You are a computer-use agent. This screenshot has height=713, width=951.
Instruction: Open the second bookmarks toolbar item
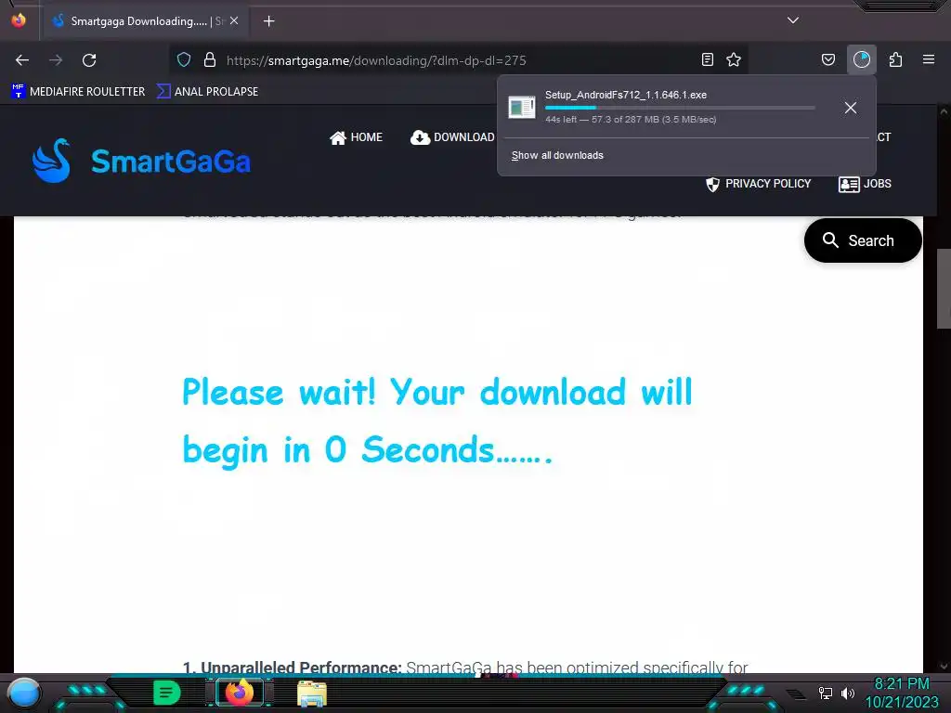[207, 92]
